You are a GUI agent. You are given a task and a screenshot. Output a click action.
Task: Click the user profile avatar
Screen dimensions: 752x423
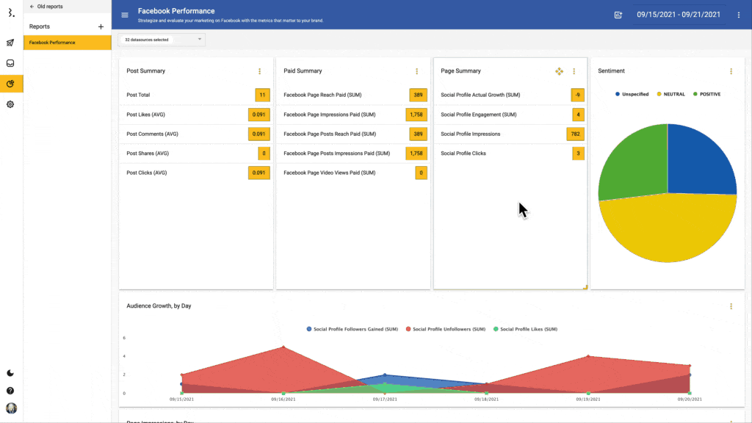[x=11, y=408]
